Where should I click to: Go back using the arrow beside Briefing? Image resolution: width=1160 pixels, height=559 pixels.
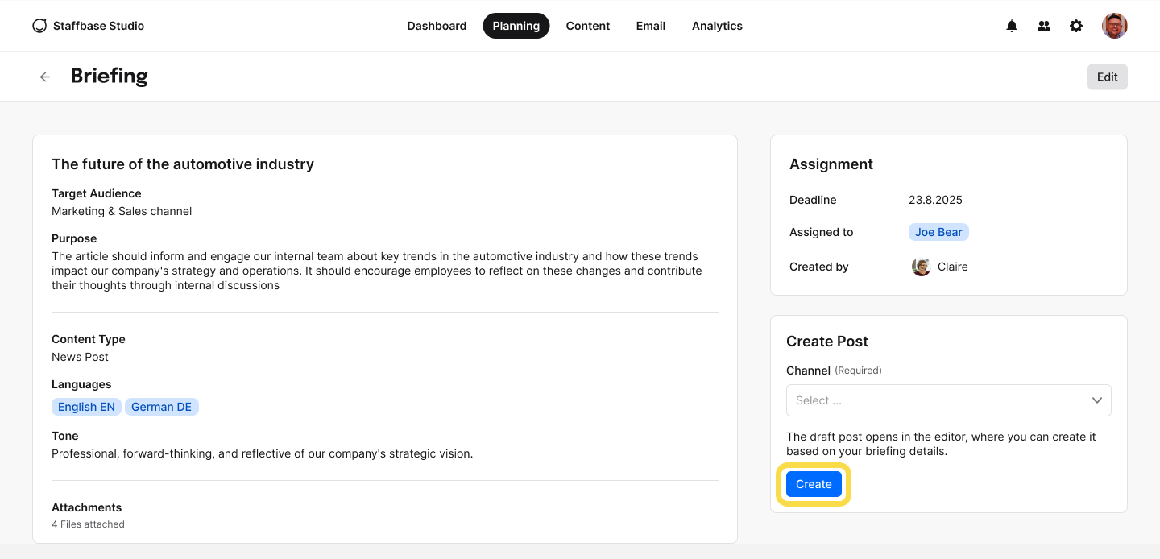45,77
